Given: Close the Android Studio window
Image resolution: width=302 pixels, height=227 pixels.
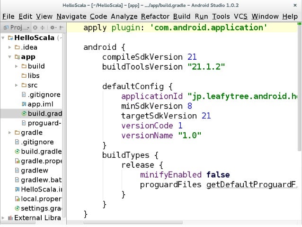Looking at the screenshot, I should pos(295,5).
